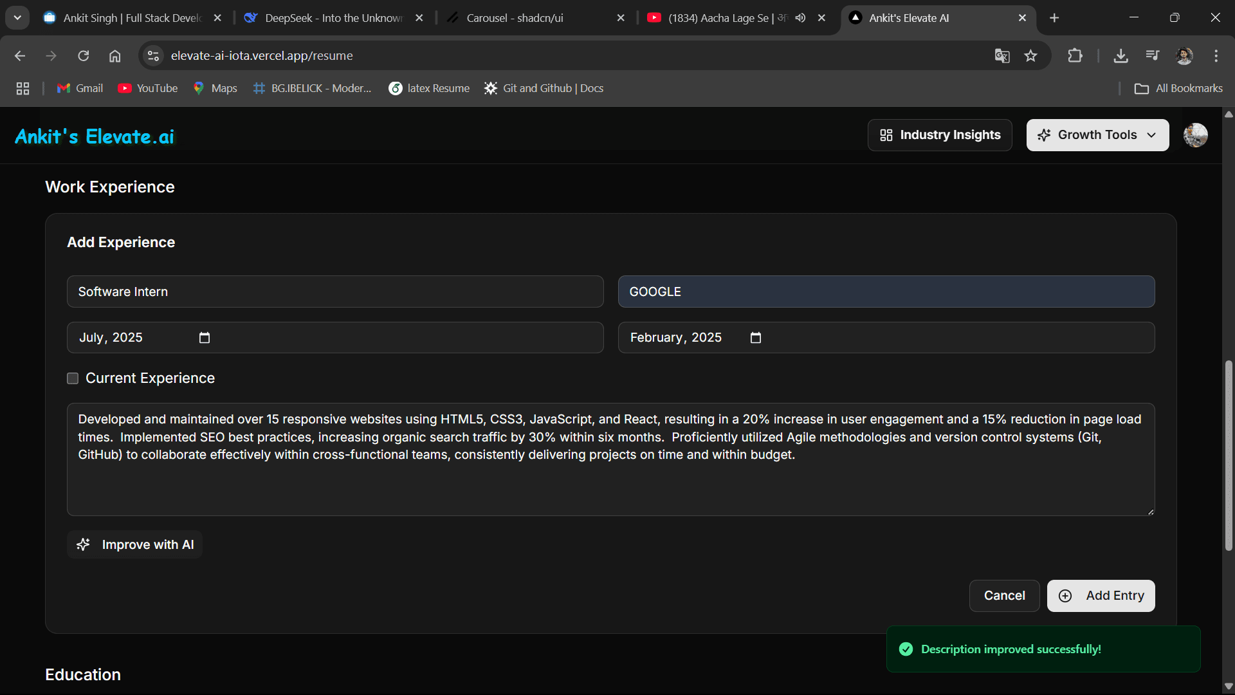Open Git and Github Docs bookmark
The height and width of the screenshot is (695, 1235).
click(544, 88)
